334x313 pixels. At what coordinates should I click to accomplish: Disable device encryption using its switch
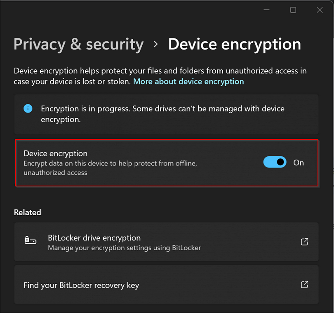[275, 162]
